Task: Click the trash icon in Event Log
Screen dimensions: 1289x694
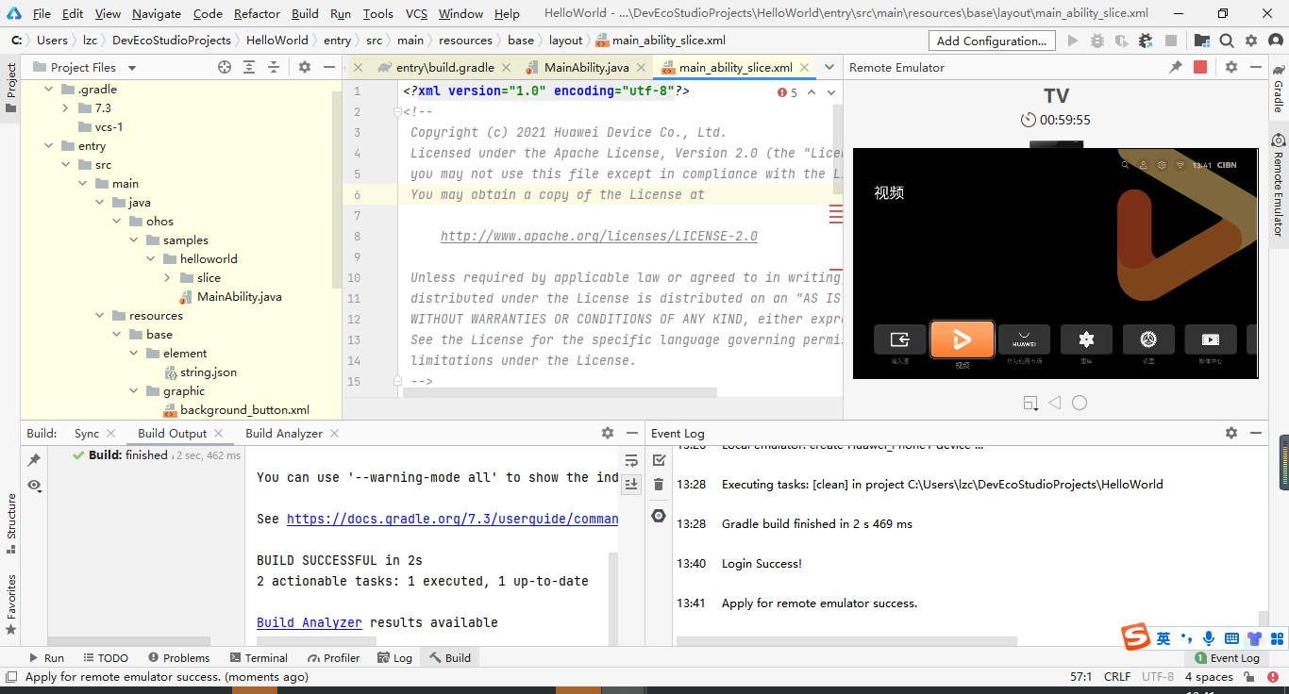Action: tap(659, 485)
